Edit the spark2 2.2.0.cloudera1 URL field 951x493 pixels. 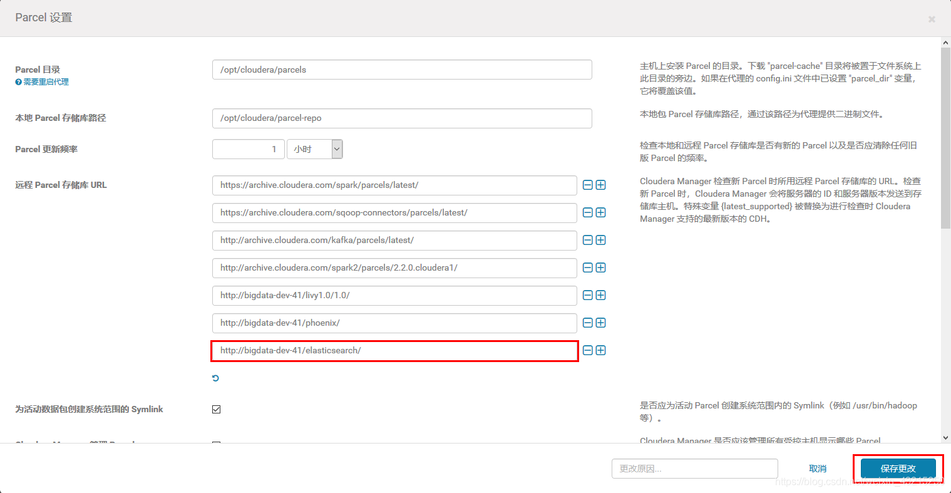[x=394, y=267]
